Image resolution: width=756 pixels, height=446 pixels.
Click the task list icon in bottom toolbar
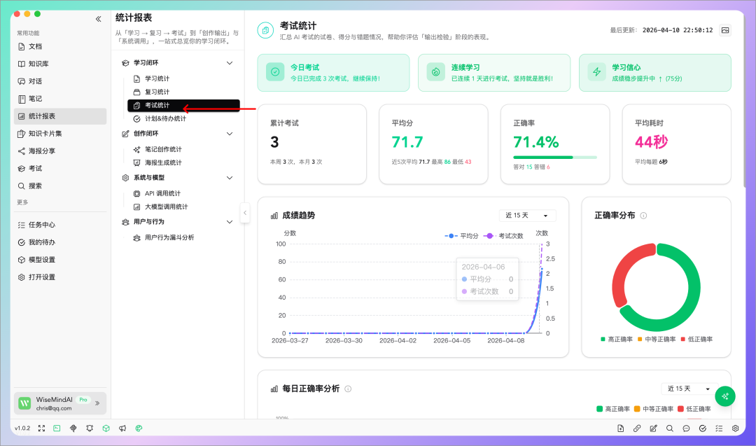click(719, 428)
